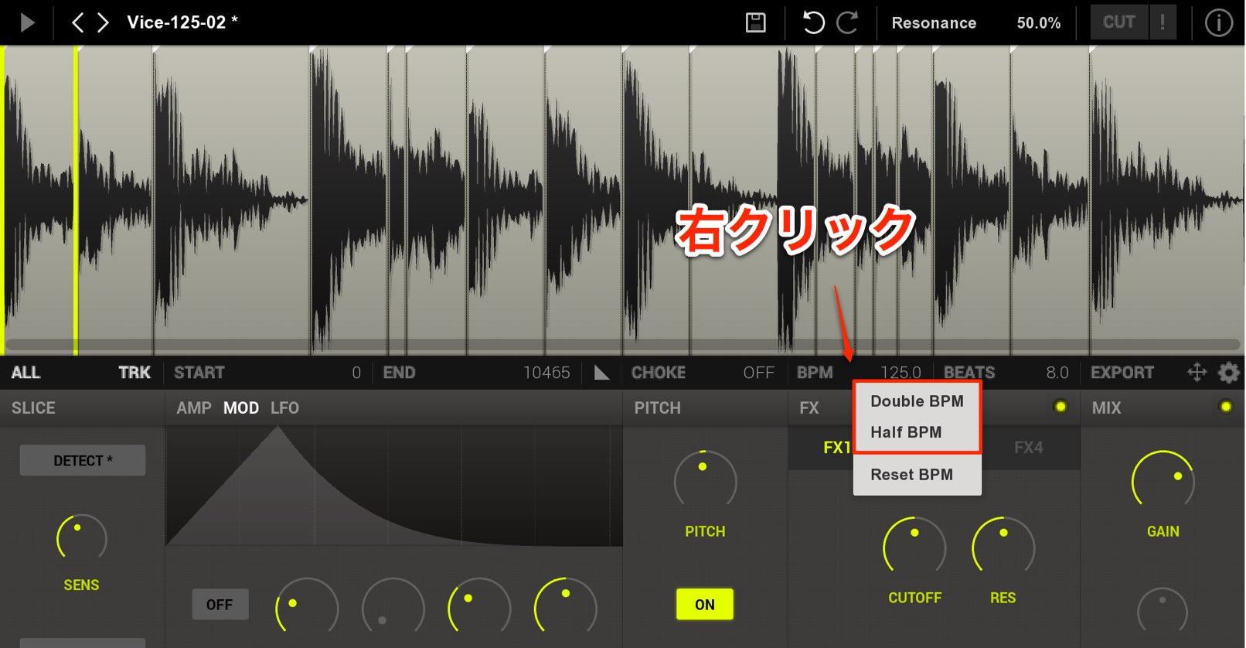Click the CUTOFF knob
The image size is (1246, 648).
point(914,547)
